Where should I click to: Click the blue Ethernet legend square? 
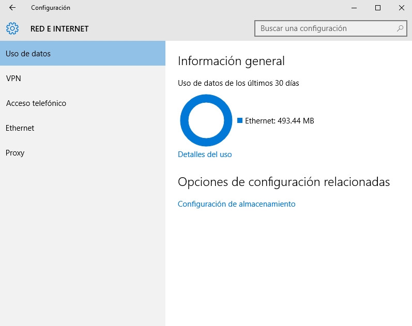tap(240, 120)
